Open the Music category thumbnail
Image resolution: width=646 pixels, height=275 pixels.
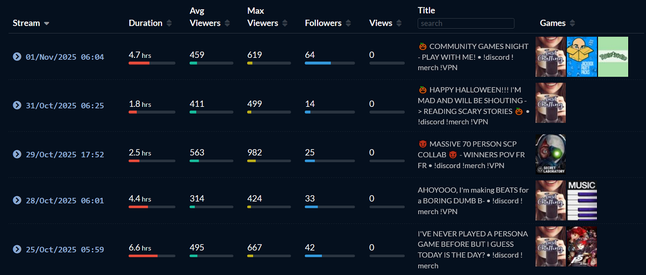tap(582, 200)
